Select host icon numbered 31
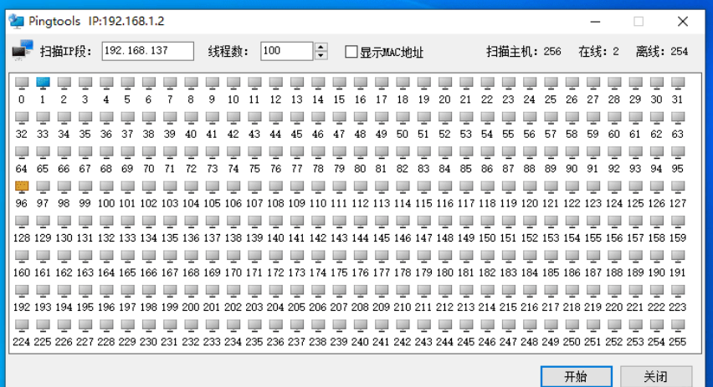 click(678, 83)
